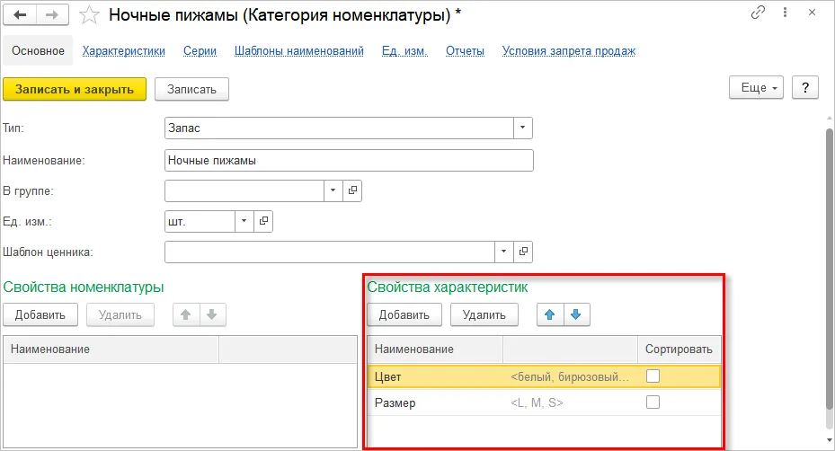
Task: Expand the Тип dropdown list
Action: [x=522, y=128]
